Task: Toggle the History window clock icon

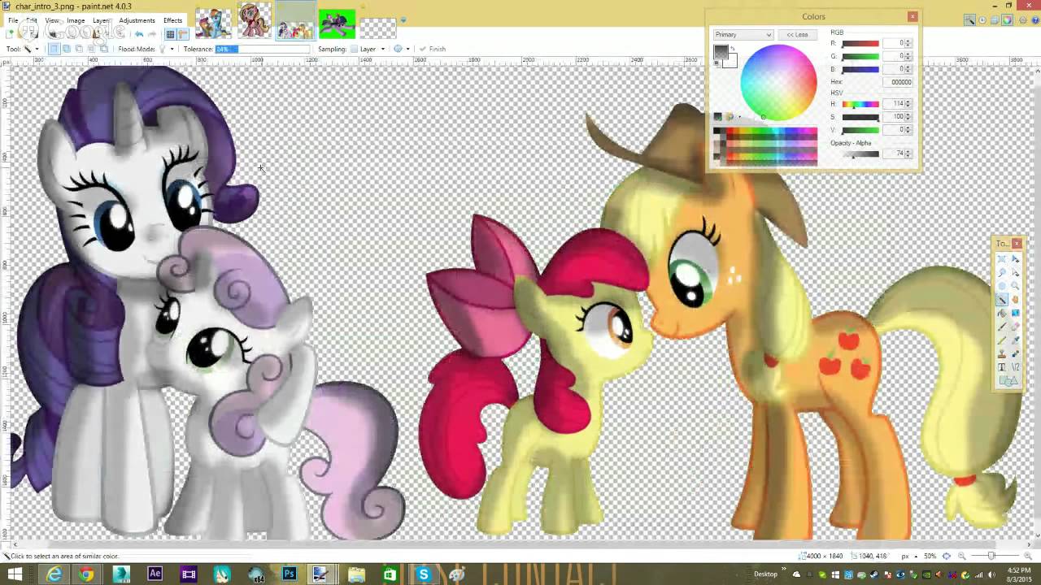Action: coord(982,20)
